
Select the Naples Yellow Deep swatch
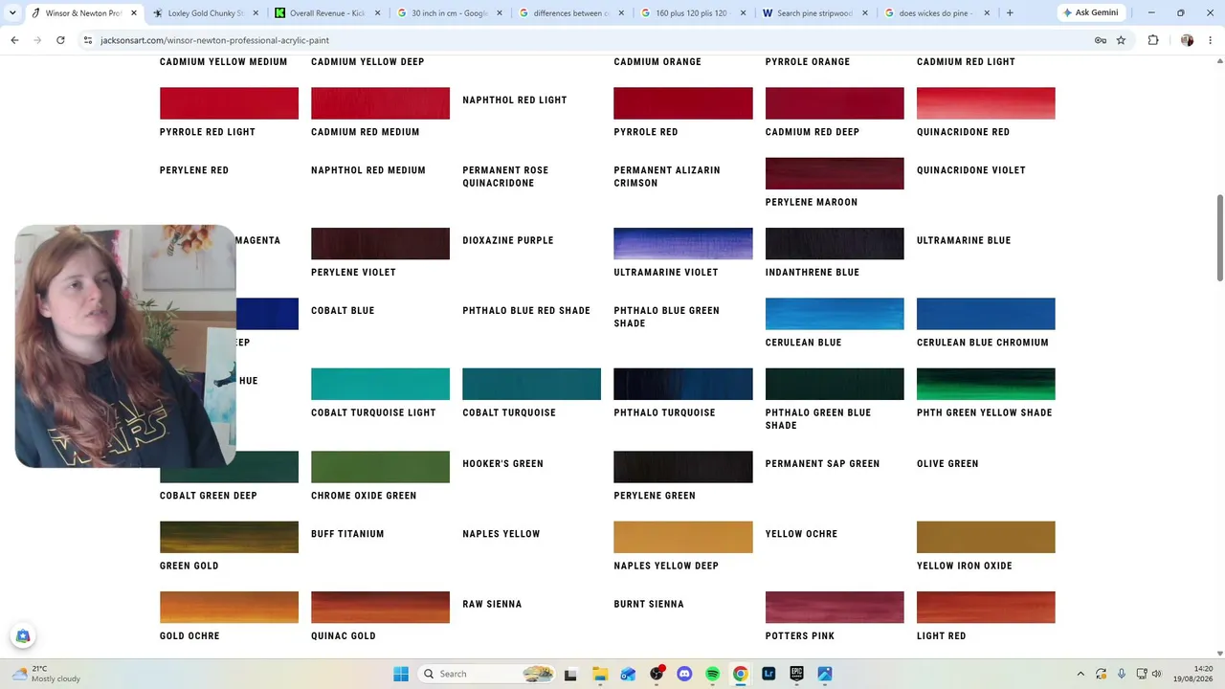click(x=683, y=537)
